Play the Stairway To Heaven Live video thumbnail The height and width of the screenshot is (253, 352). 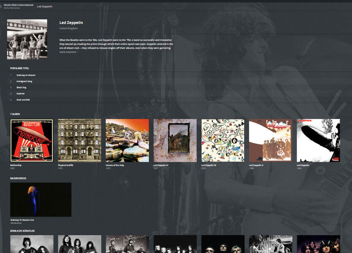(x=41, y=199)
